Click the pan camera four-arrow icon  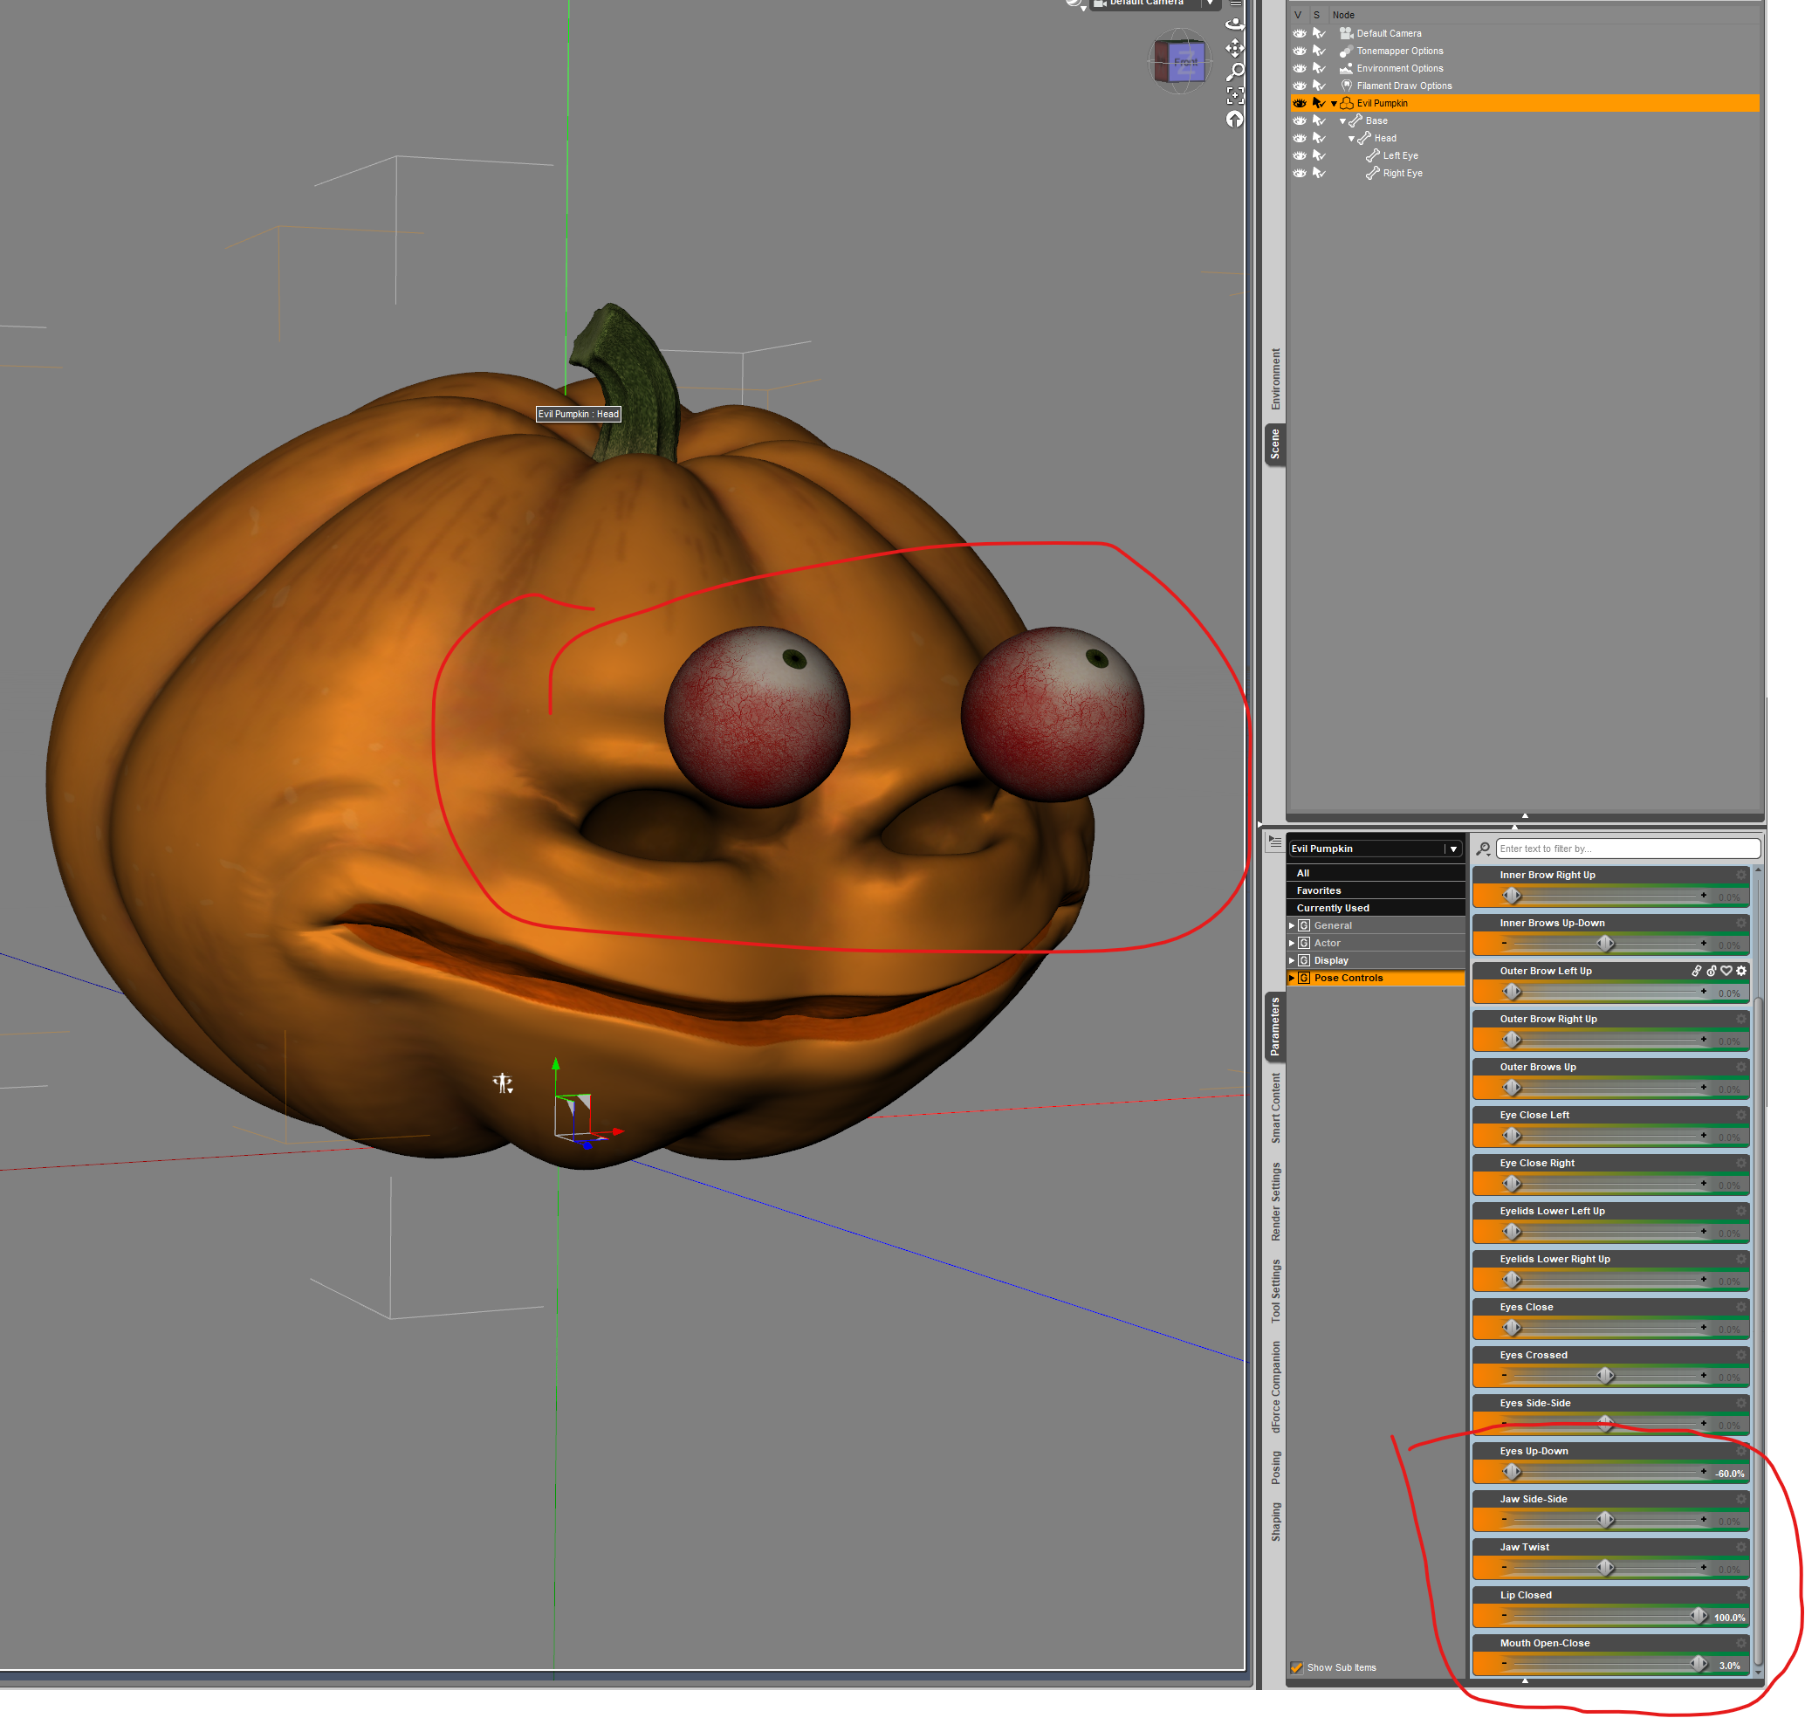1234,49
